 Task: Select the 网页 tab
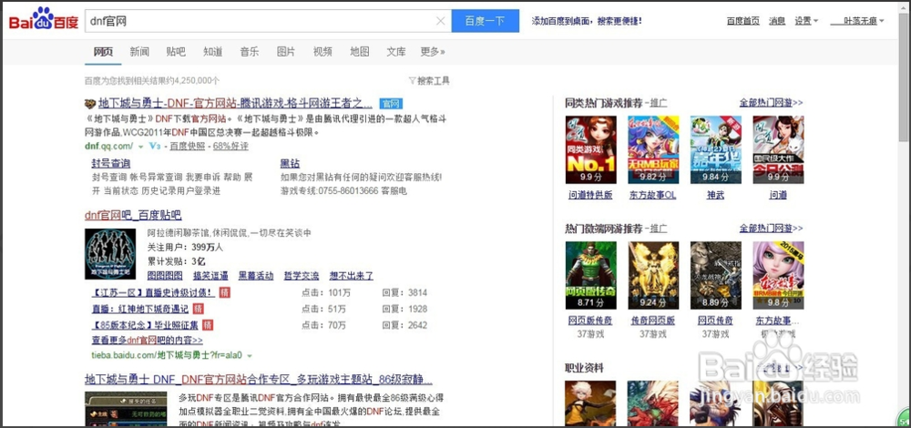click(104, 52)
